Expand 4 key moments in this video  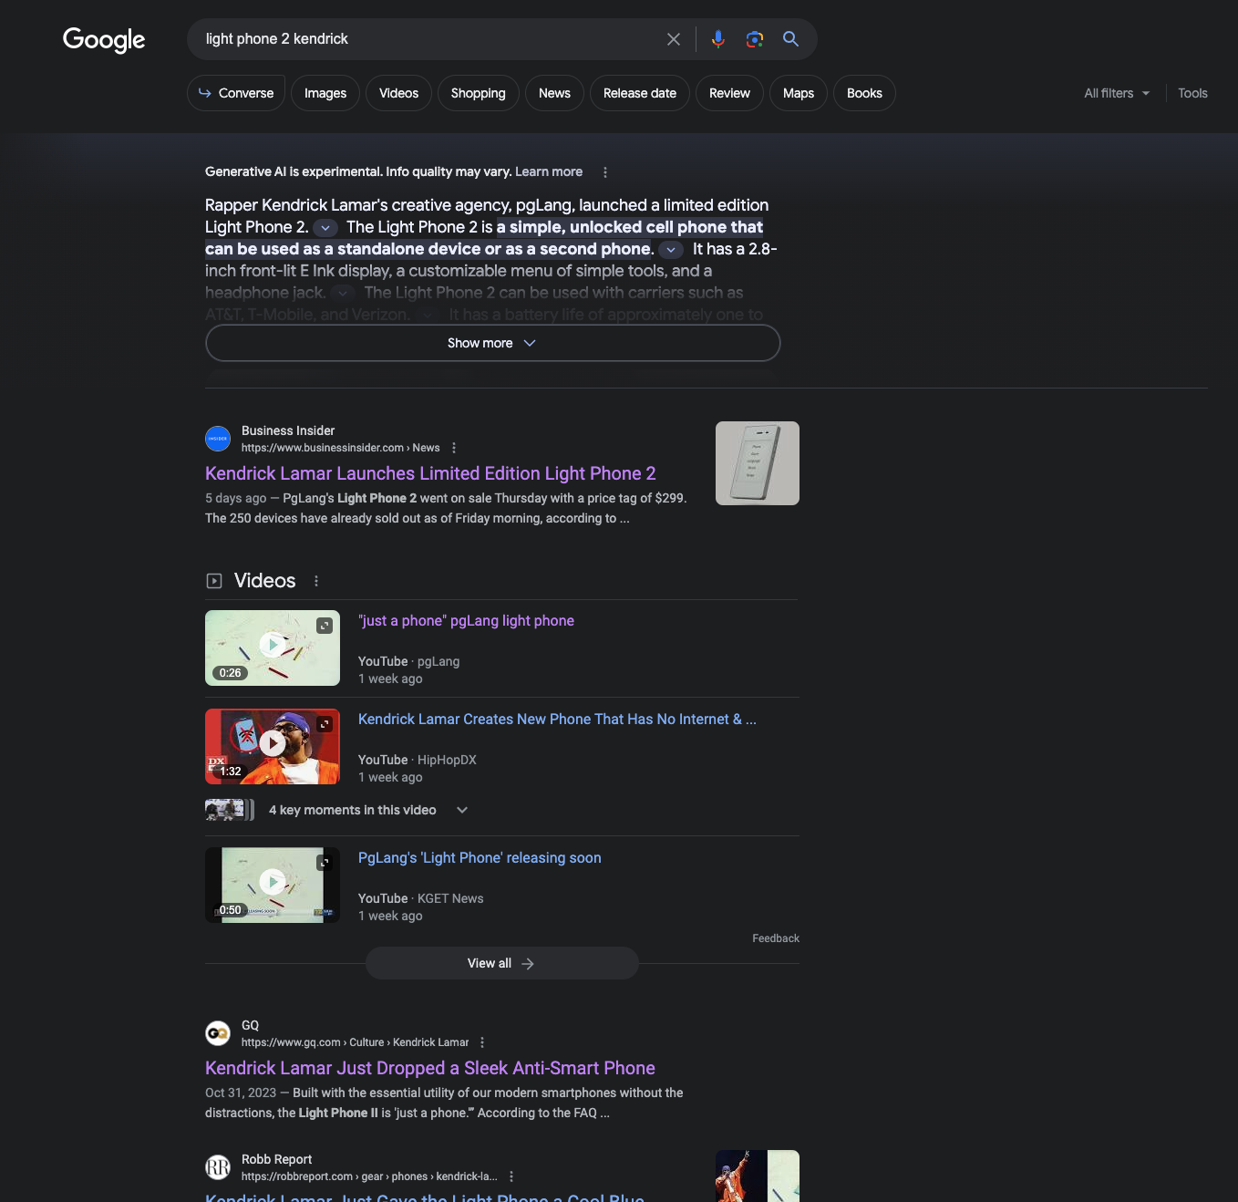pos(461,810)
